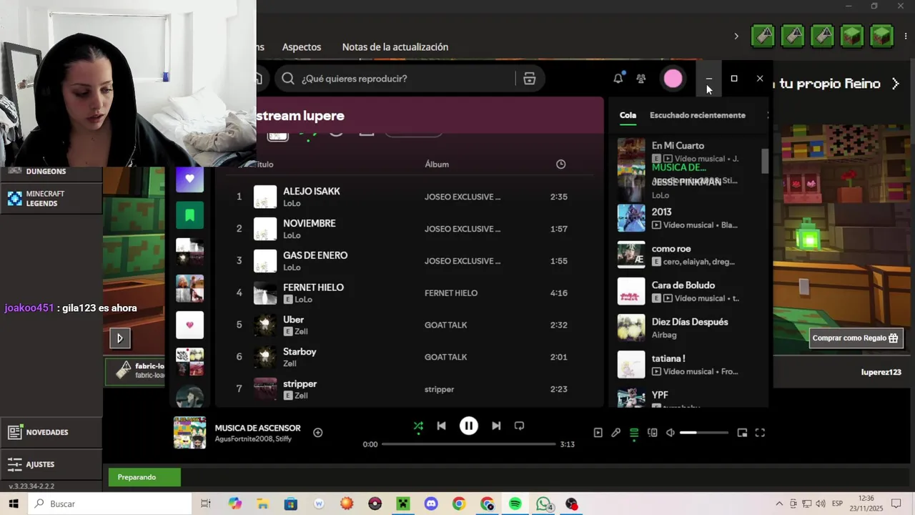Open Windows Start menu

coord(14,504)
